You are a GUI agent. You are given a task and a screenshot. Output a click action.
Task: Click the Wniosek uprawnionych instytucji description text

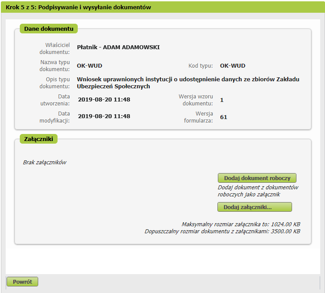[x=188, y=83]
